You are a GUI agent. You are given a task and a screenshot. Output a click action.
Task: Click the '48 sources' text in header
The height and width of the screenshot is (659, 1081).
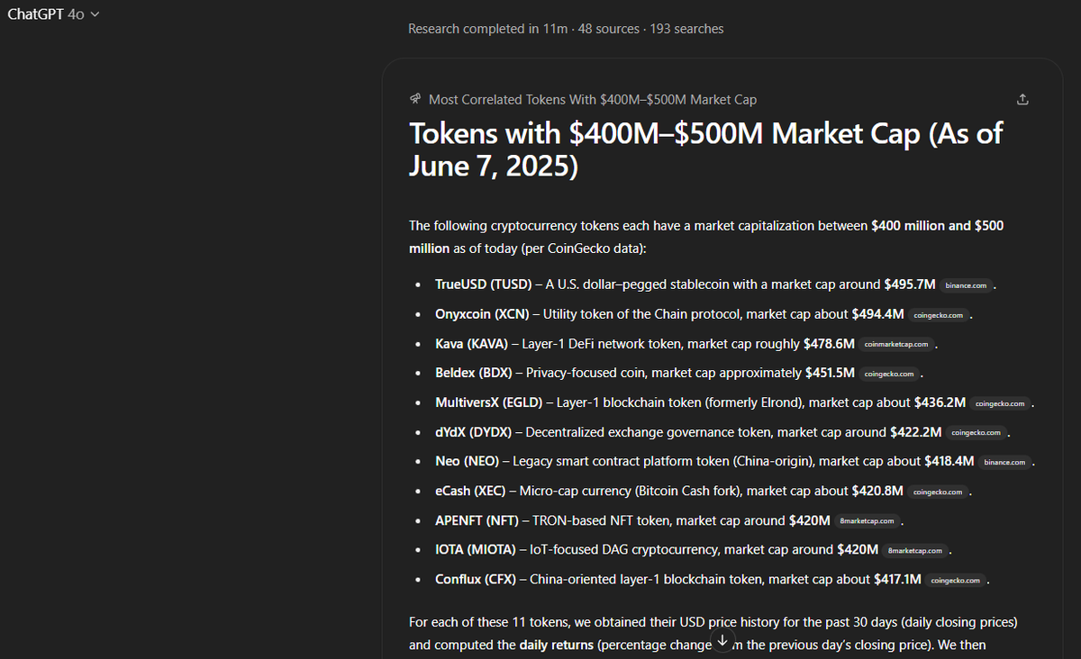tap(607, 29)
